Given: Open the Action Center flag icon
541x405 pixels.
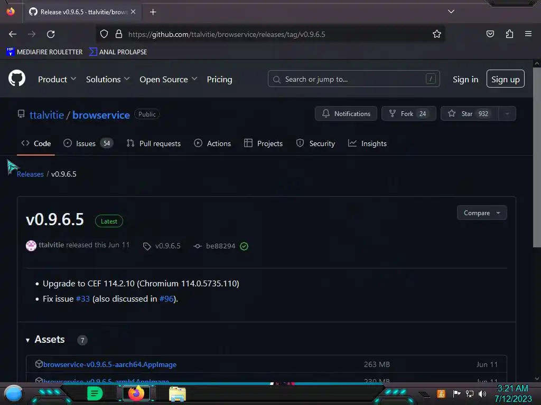Looking at the screenshot, I should 456,393.
